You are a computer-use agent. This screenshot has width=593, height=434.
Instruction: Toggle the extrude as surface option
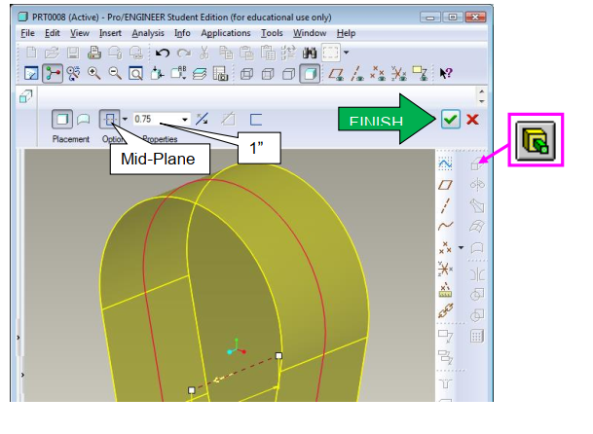tap(84, 119)
